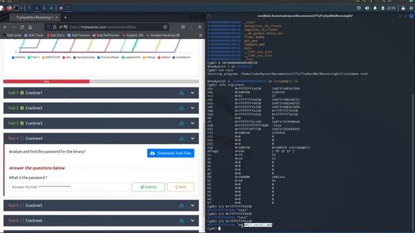
Task: Focus the Firefox window taskbar button
Action: [x=61, y=8]
